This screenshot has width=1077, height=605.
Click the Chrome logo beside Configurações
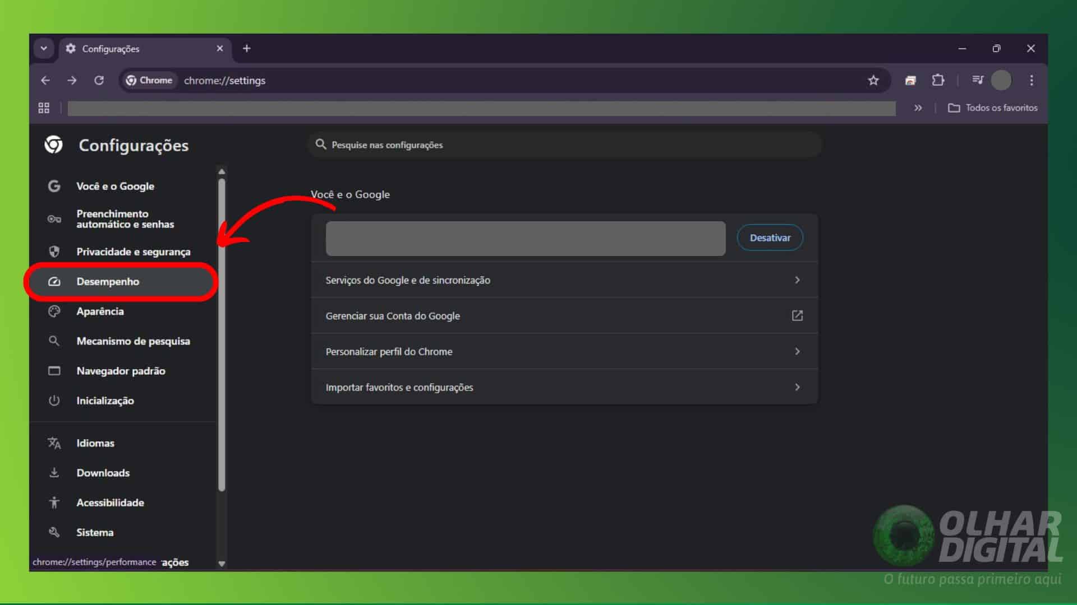pos(54,145)
